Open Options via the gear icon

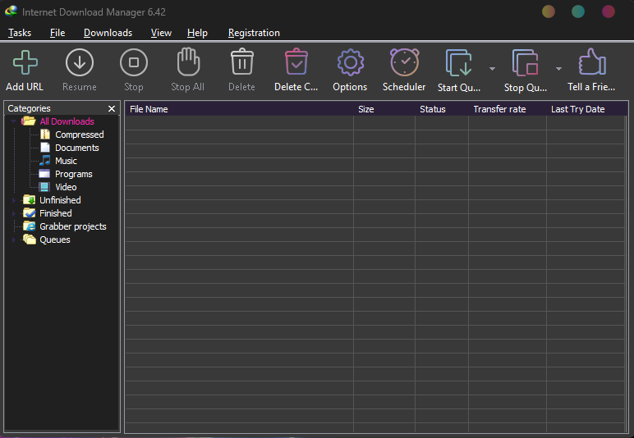coord(350,62)
